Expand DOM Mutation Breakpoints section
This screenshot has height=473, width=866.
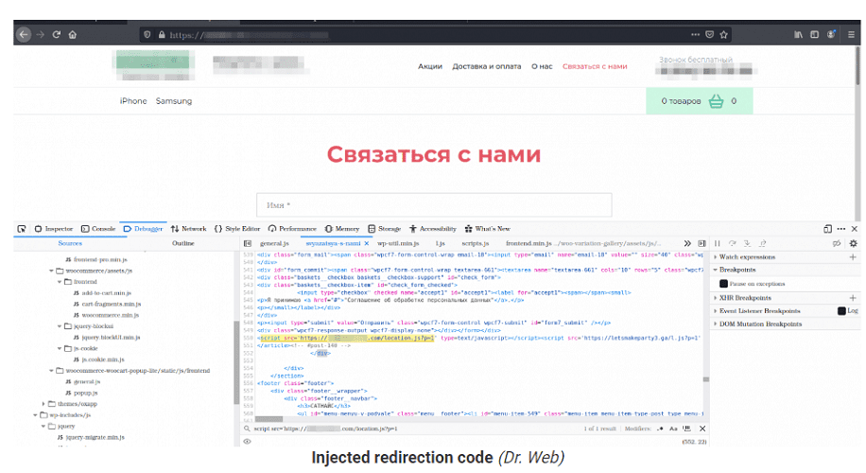point(716,324)
